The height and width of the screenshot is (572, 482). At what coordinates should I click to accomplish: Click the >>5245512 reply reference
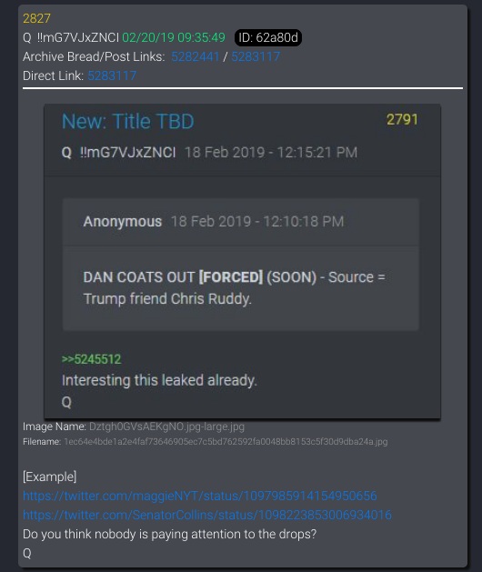(91, 359)
